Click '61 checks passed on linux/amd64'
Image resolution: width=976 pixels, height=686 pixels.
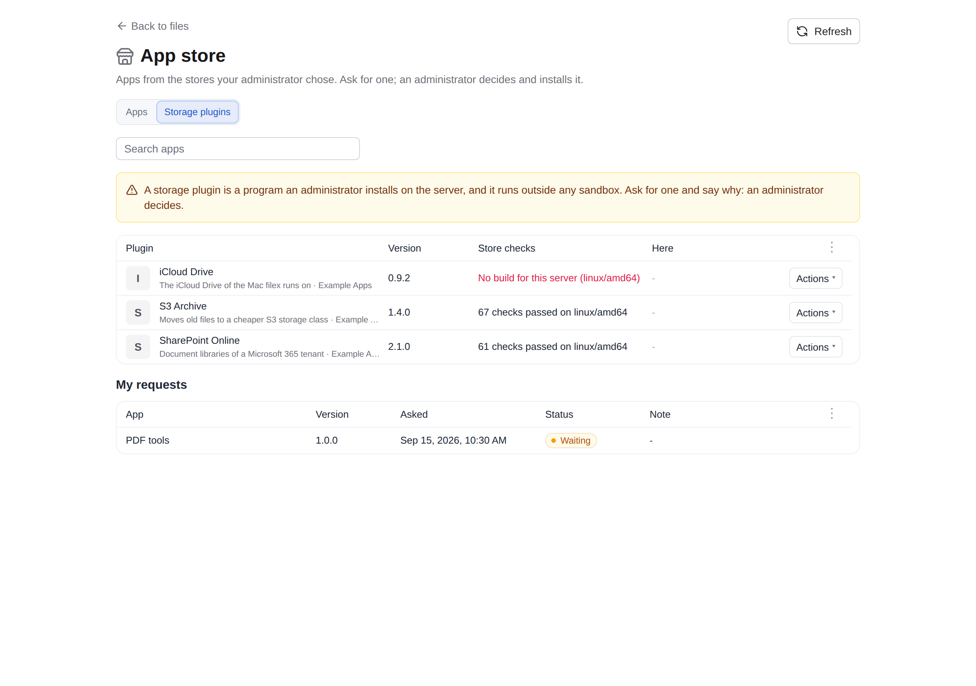coord(552,347)
